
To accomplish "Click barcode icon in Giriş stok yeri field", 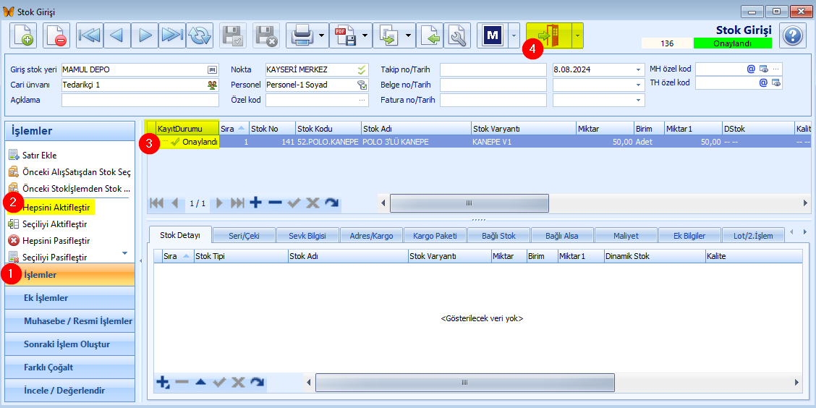I will pyautogui.click(x=212, y=69).
